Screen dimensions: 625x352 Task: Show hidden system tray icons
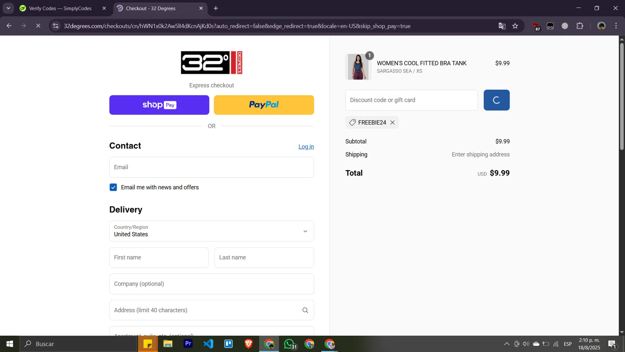[x=507, y=344]
